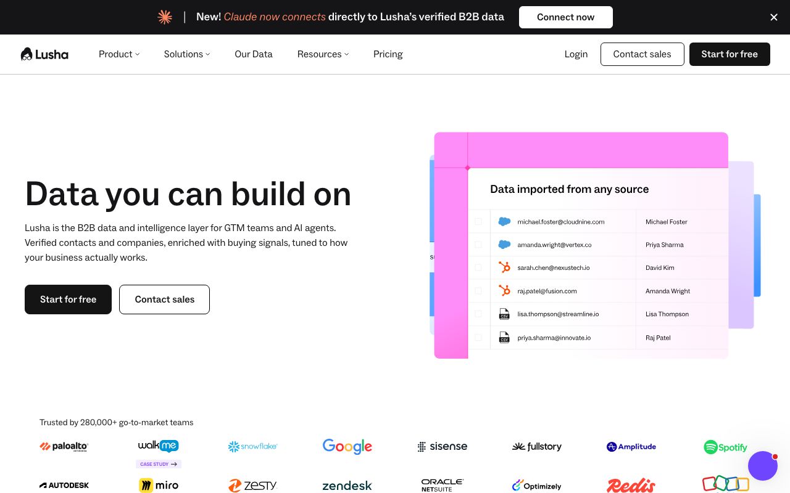
Task: Click the Salesforce icon beside amanda.wright@vertex.co
Action: (504, 245)
